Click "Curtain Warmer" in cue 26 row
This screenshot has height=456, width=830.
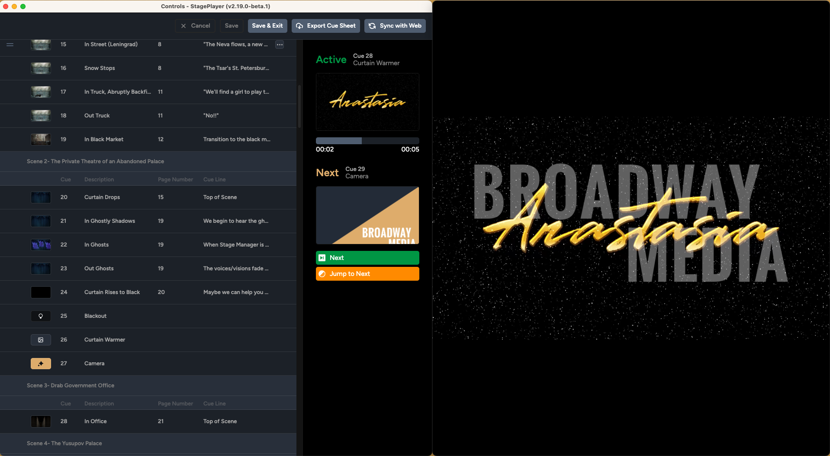pyautogui.click(x=105, y=340)
